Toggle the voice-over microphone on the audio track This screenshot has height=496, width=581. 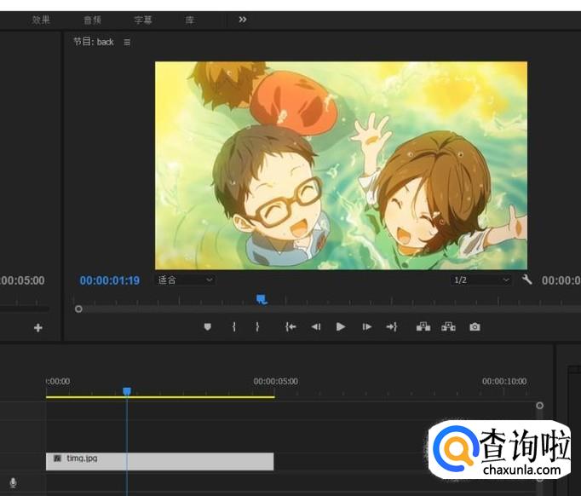coord(13,482)
